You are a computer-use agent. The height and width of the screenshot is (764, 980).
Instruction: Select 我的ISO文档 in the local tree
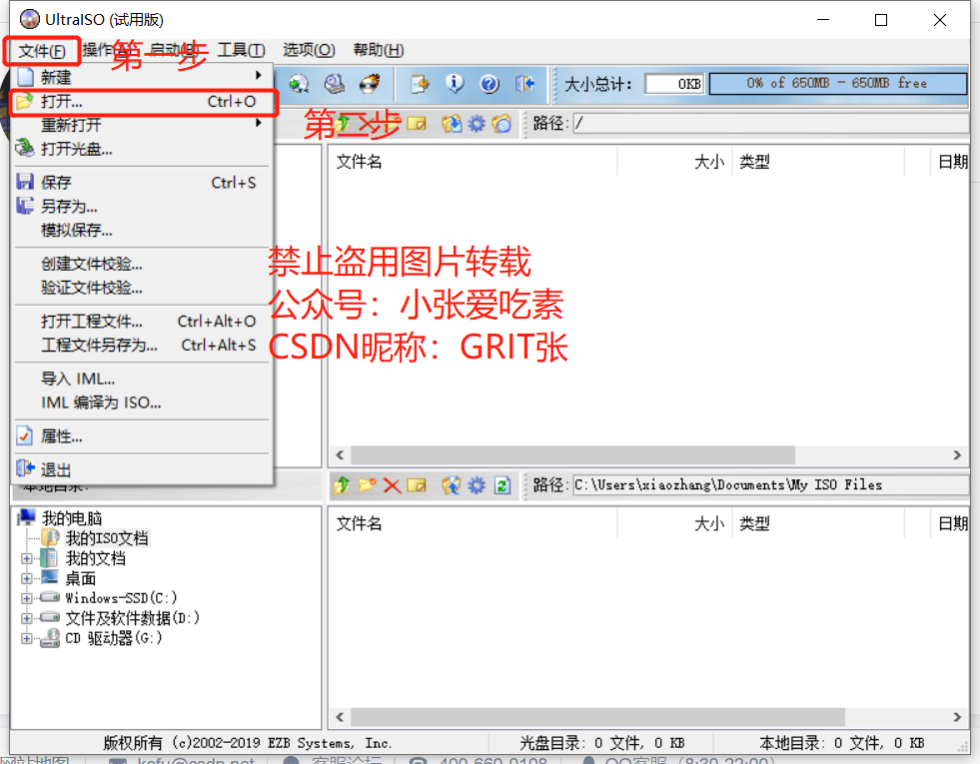pyautogui.click(x=107, y=538)
